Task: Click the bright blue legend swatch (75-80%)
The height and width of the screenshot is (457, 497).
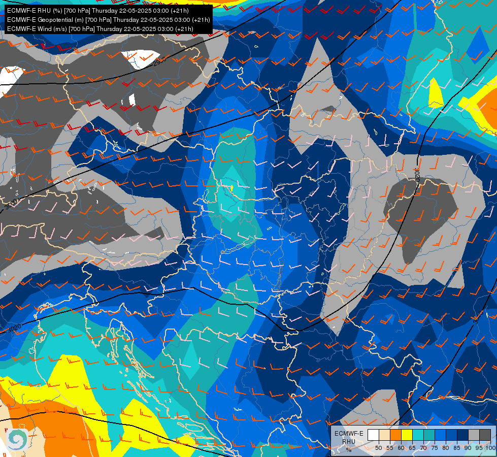Action: coord(440,435)
